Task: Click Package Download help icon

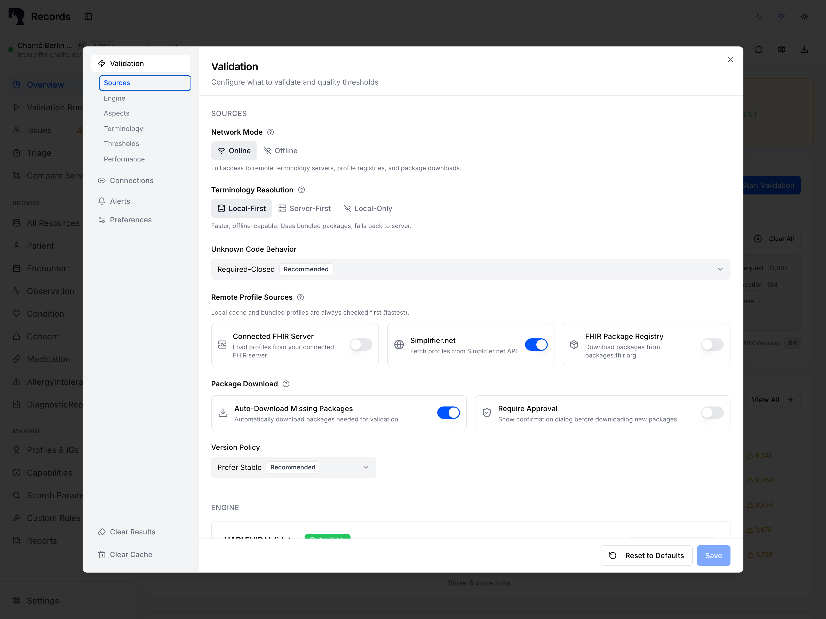Action: pos(286,384)
